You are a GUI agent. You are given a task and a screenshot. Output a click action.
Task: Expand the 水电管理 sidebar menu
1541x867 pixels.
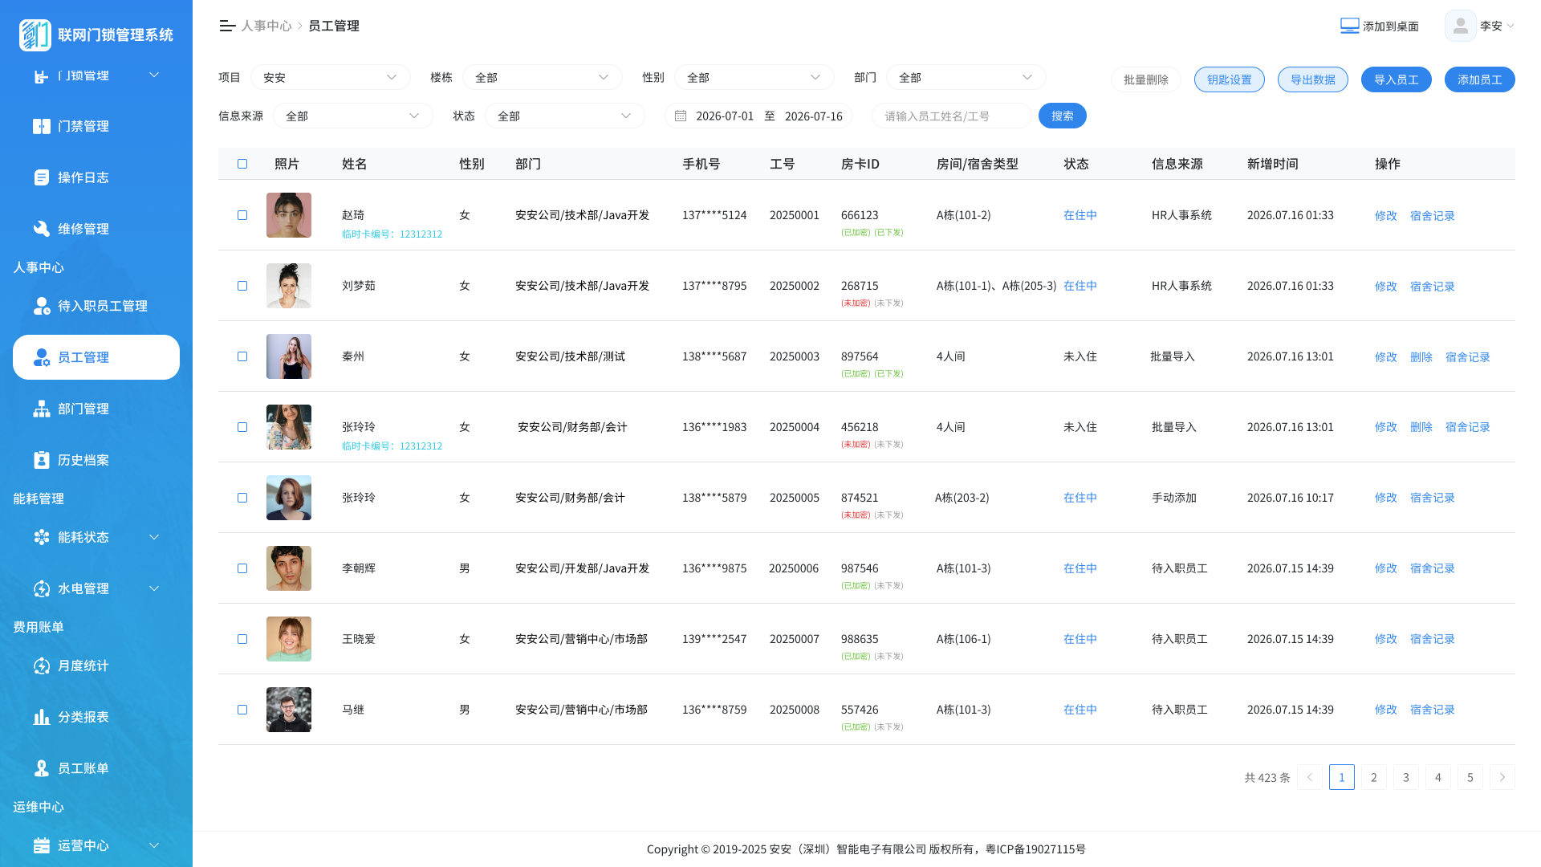pyautogui.click(x=96, y=588)
